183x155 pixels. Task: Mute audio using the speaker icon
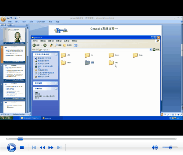155,147
